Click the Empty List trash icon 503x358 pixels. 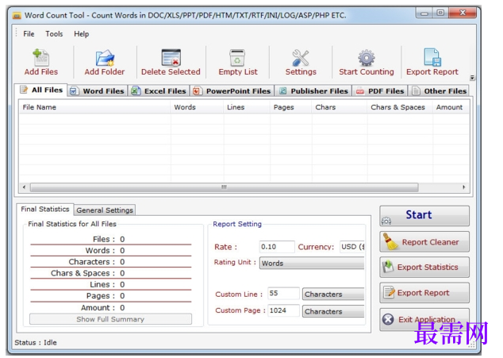pyautogui.click(x=237, y=58)
